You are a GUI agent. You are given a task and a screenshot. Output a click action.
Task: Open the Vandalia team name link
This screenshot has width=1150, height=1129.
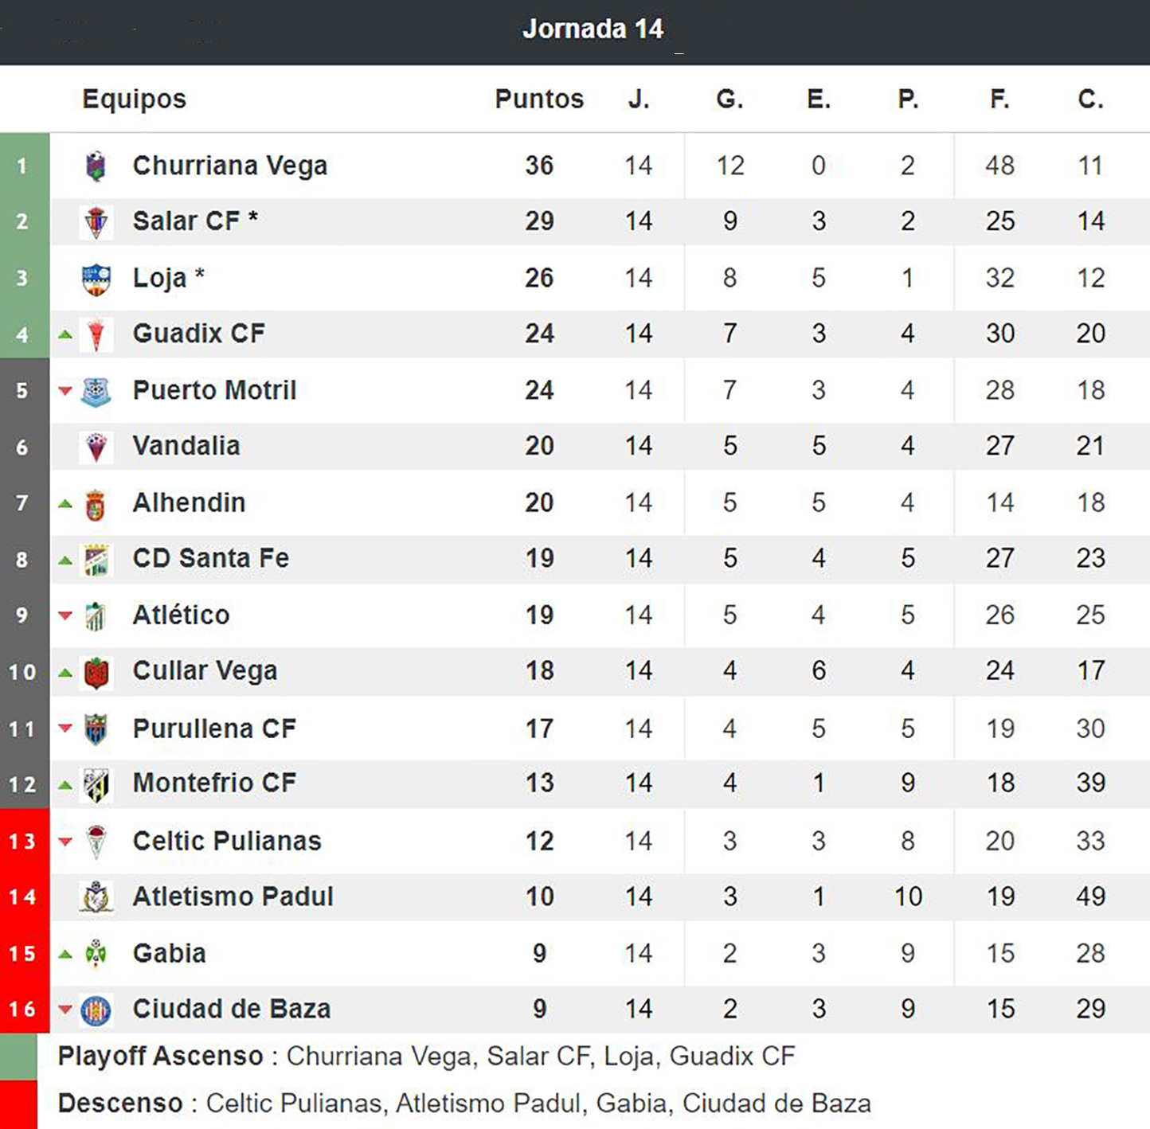coord(186,446)
